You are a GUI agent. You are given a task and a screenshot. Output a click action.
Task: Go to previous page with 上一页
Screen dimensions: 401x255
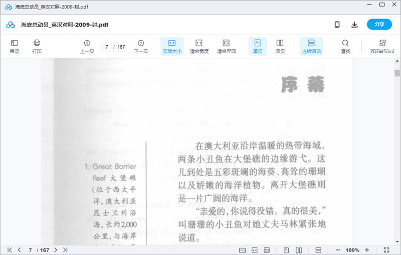tap(87, 46)
